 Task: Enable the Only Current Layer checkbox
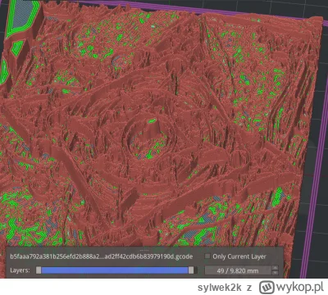(x=207, y=256)
